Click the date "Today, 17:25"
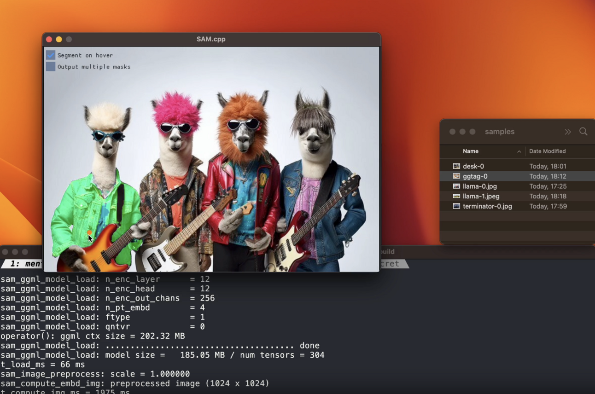The height and width of the screenshot is (394, 595). pos(548,186)
